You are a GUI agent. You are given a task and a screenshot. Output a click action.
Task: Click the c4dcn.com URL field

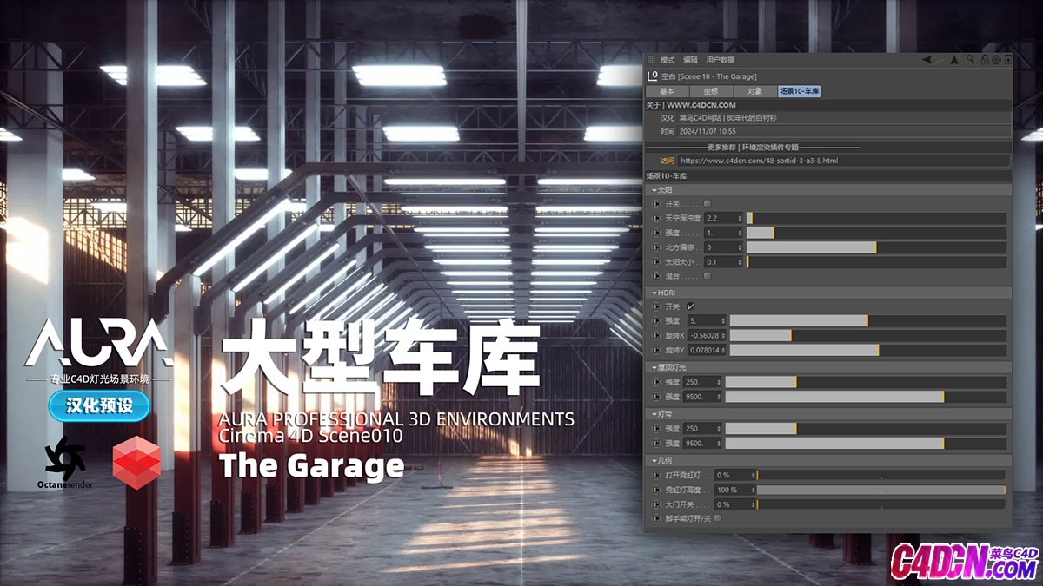[x=843, y=161]
